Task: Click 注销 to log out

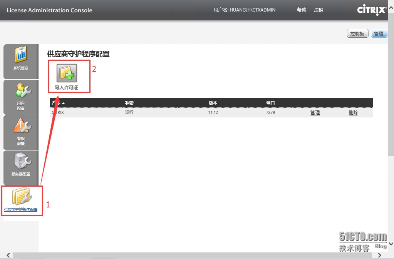Action: [x=319, y=10]
